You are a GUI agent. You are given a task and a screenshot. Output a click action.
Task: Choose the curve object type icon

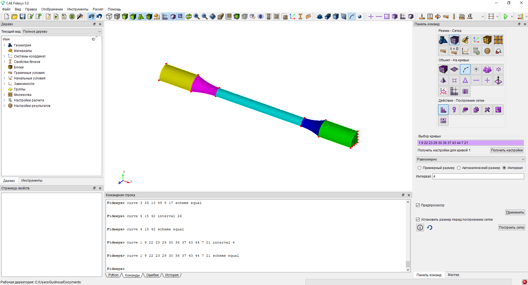[465, 70]
